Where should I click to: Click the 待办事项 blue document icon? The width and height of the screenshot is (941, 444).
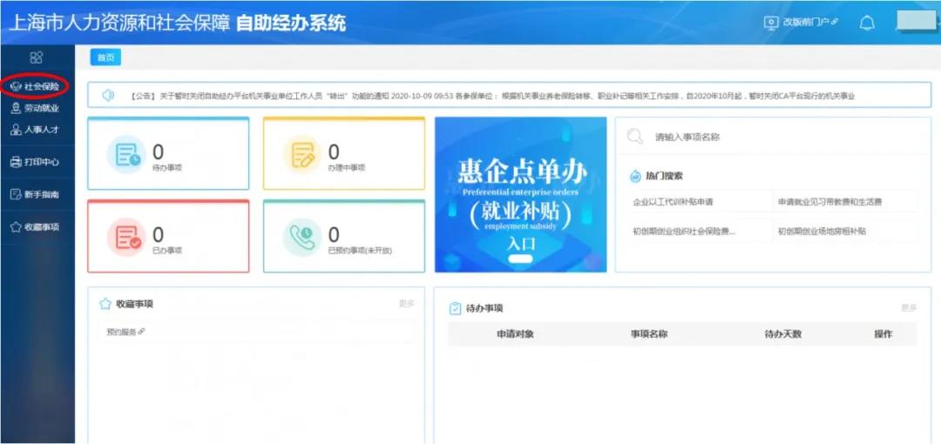click(126, 155)
